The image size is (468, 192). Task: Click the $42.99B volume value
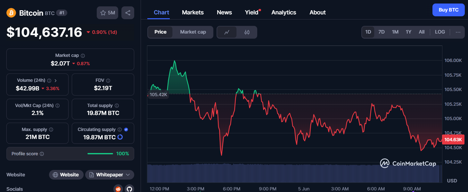[28, 88]
